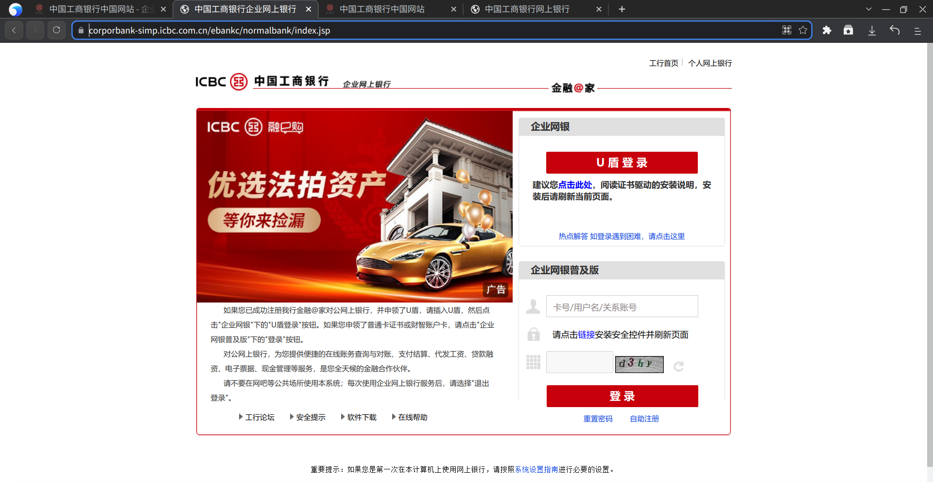Click the U盾登录 button
The width and height of the screenshot is (933, 482).
click(x=622, y=162)
